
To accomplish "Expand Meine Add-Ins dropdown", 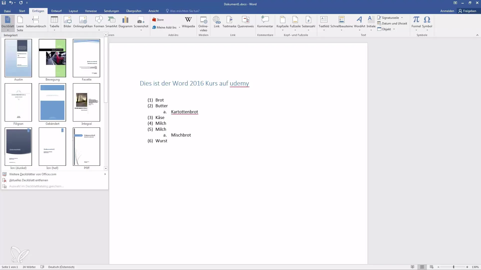I will tap(179, 27).
